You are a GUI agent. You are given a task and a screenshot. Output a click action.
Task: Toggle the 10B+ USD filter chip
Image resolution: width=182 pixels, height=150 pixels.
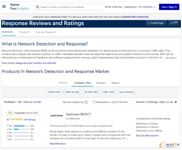[109, 92]
